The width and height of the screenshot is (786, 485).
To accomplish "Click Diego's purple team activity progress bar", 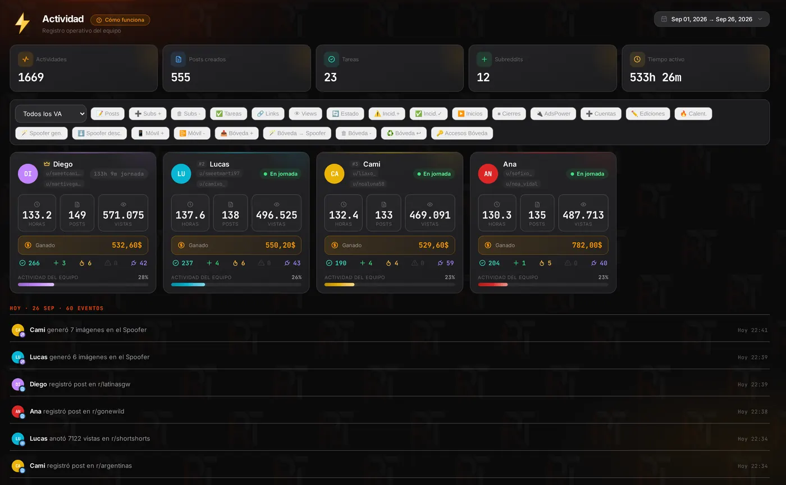I will coord(83,285).
